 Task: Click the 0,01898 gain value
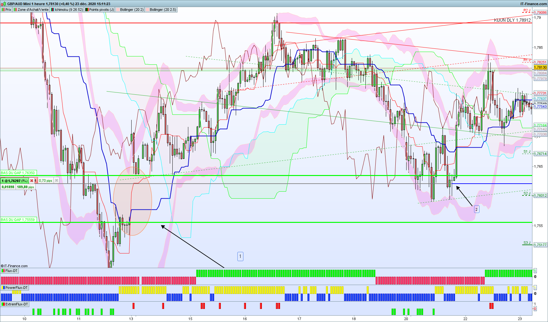tap(8, 187)
